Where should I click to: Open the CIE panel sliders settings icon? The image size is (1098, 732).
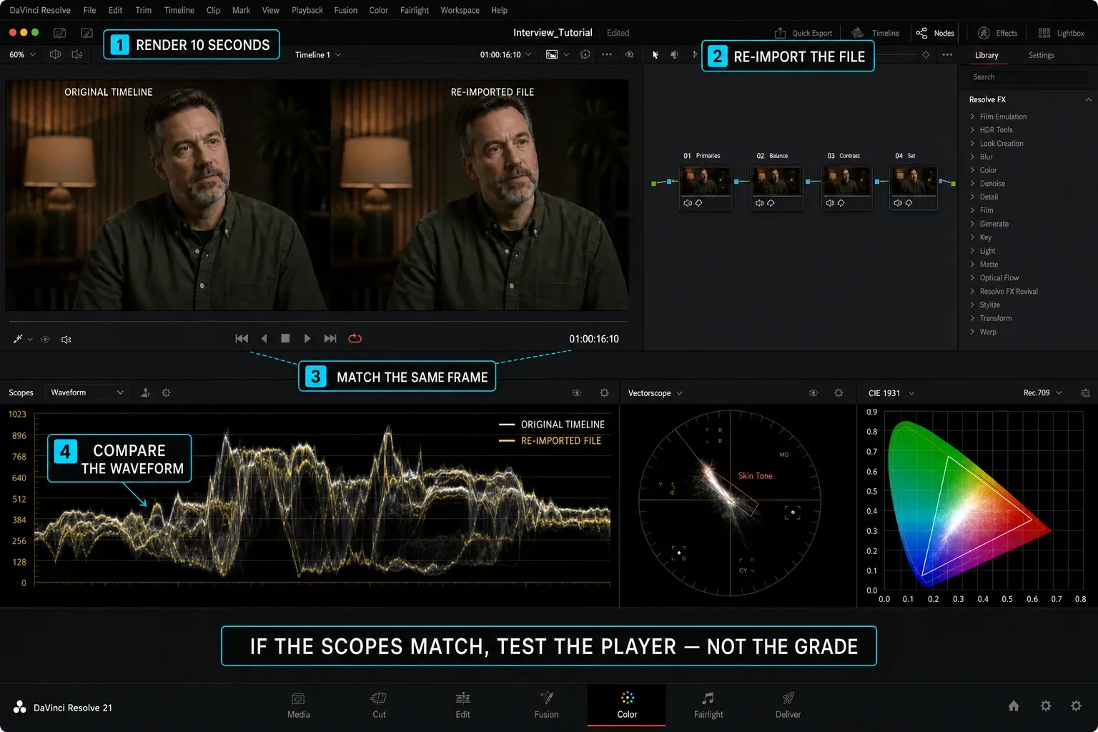1085,393
